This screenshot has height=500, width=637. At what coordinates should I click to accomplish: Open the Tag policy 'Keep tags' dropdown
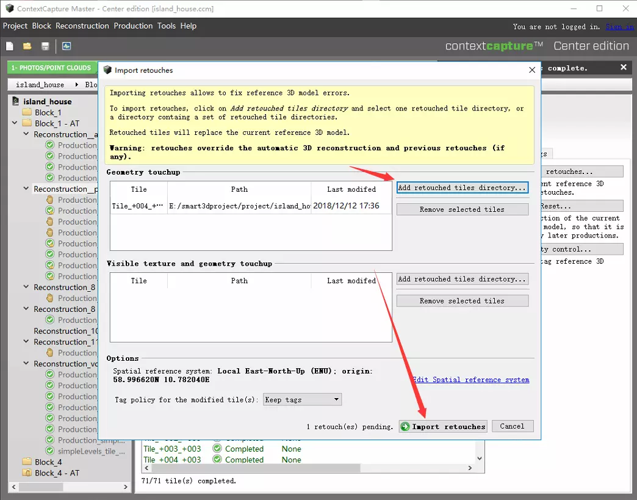coord(302,400)
